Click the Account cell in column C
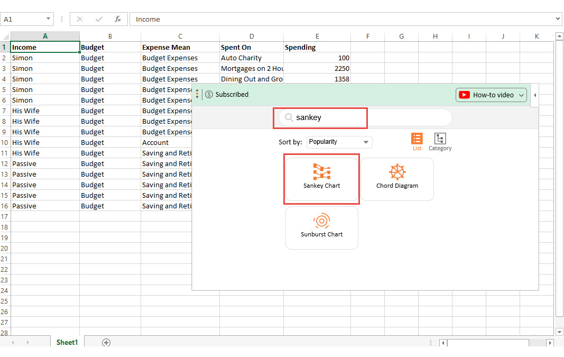 (x=166, y=142)
